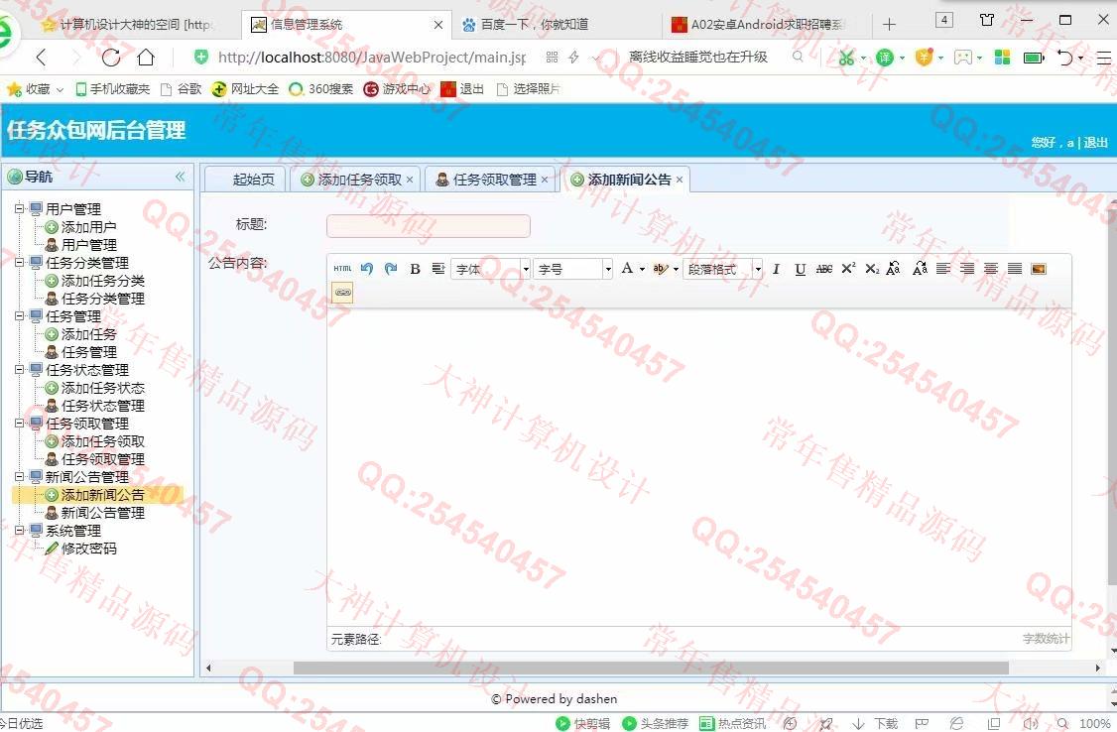Collapse the 任务管理 tree node
Viewport: 1117px width, 732px height.
pos(20,315)
